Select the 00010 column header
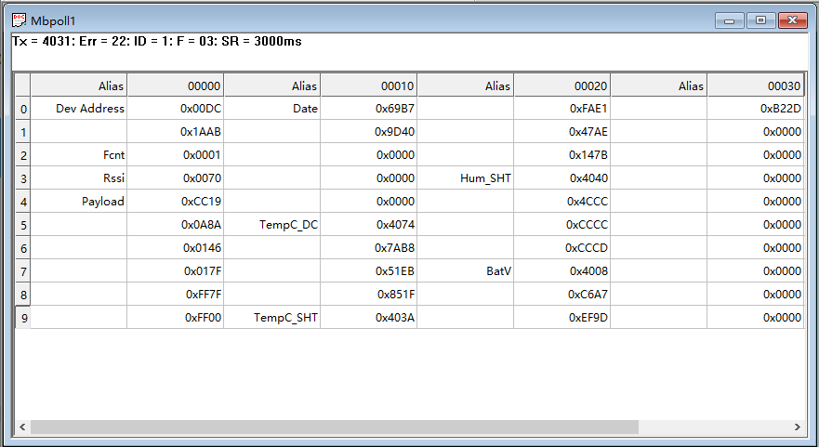Image resolution: width=819 pixels, height=447 pixels. 369,85
